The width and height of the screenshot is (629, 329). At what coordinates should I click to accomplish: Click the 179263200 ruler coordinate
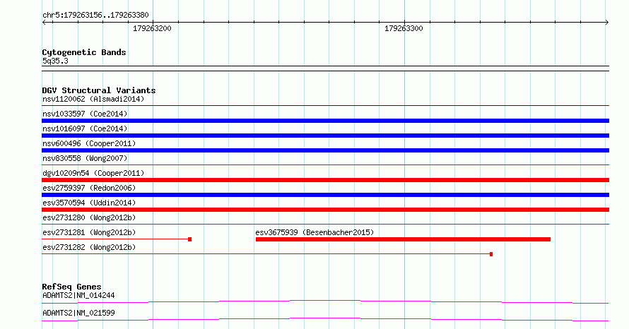click(152, 28)
